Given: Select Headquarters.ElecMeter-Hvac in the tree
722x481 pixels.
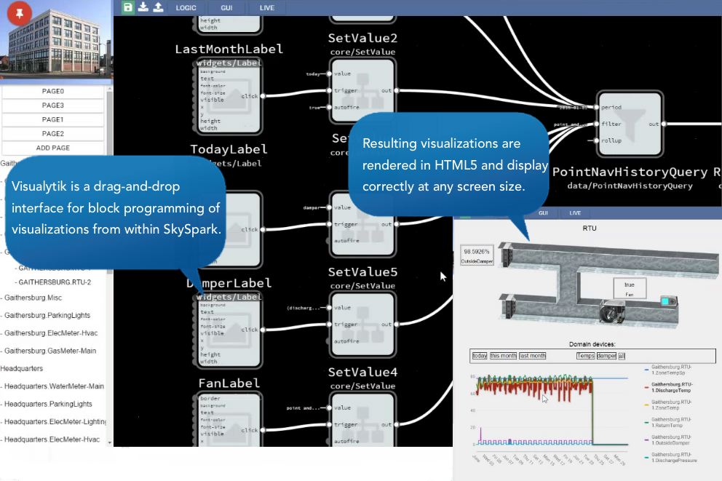Looking at the screenshot, I should tap(52, 440).
